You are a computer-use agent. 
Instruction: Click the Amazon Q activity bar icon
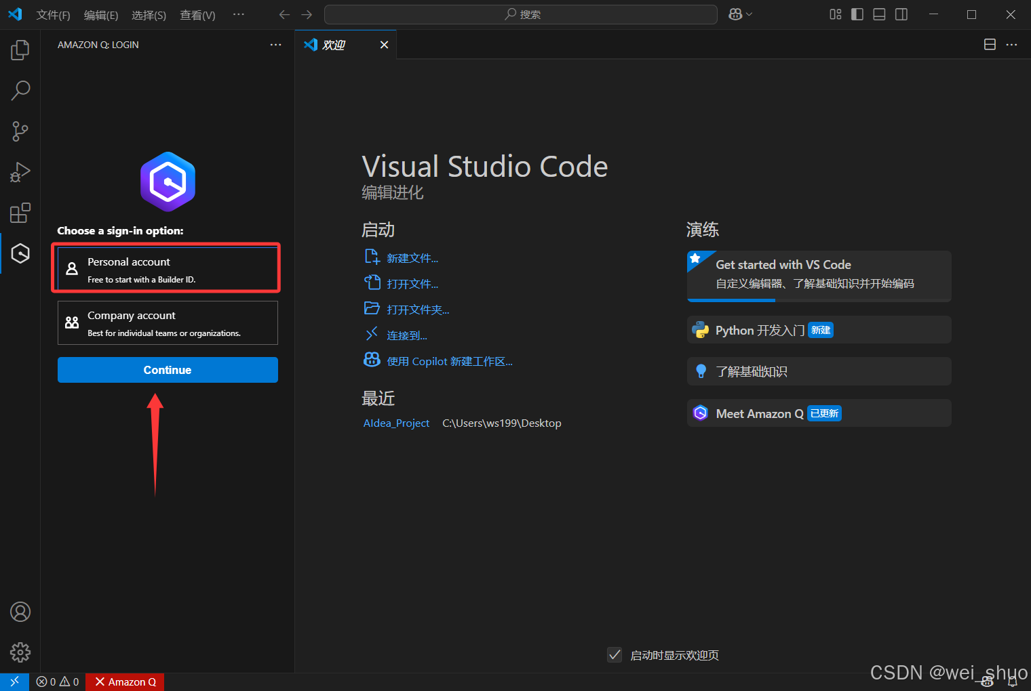click(x=20, y=253)
